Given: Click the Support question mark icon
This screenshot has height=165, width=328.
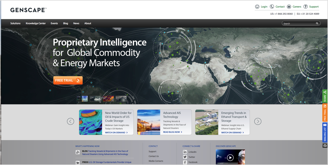Looking at the screenshot, I should pos(306,7).
